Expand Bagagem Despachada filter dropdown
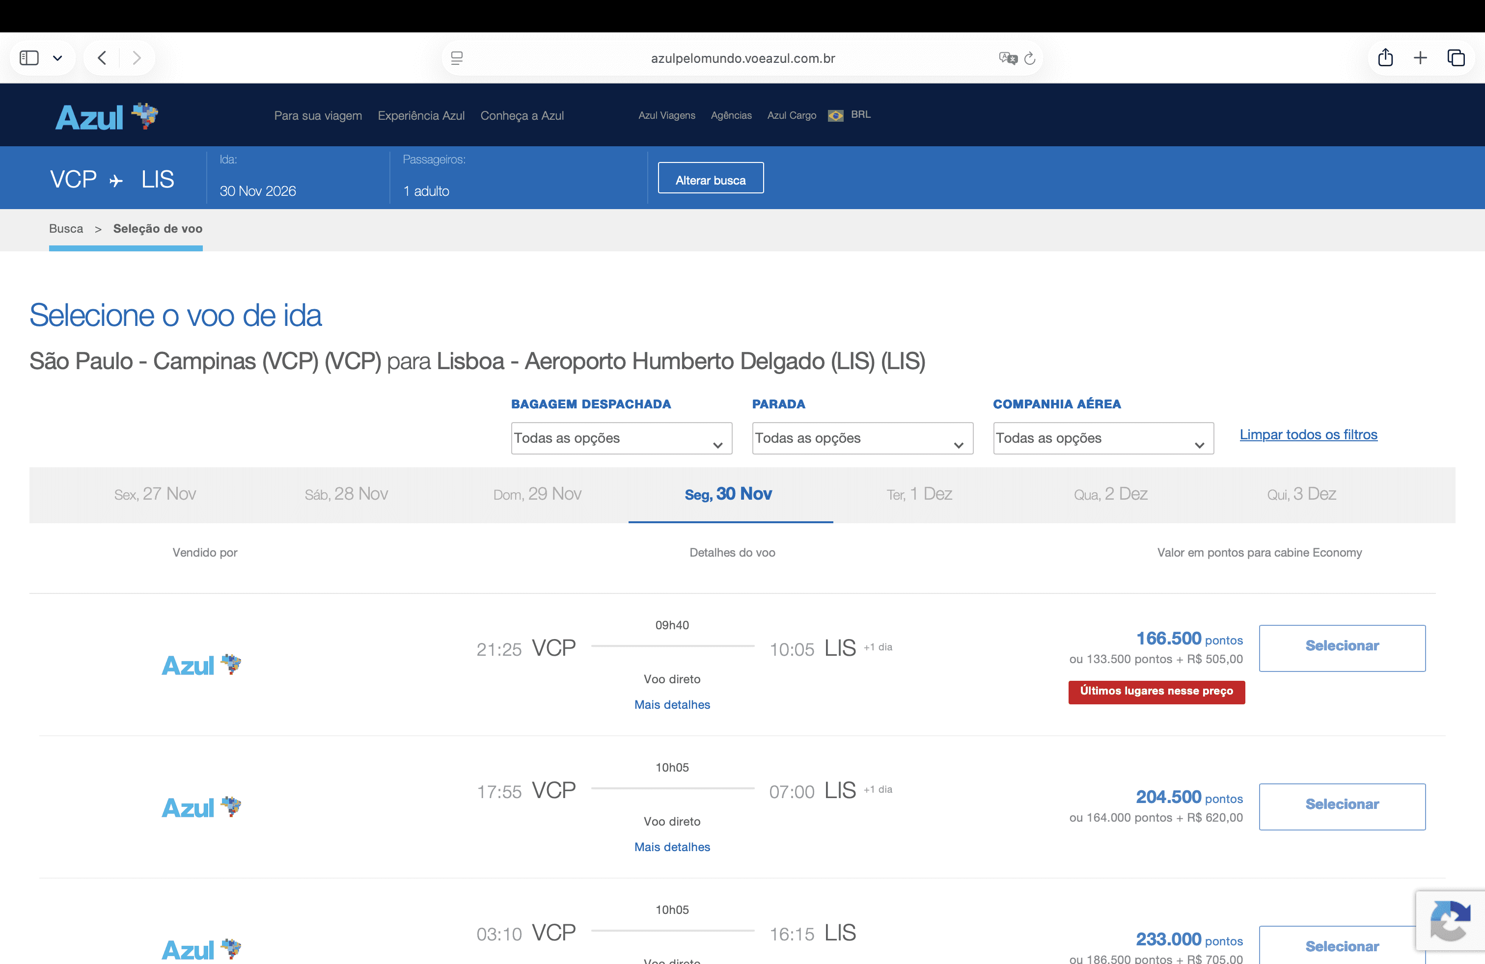This screenshot has height=964, width=1485. point(622,438)
